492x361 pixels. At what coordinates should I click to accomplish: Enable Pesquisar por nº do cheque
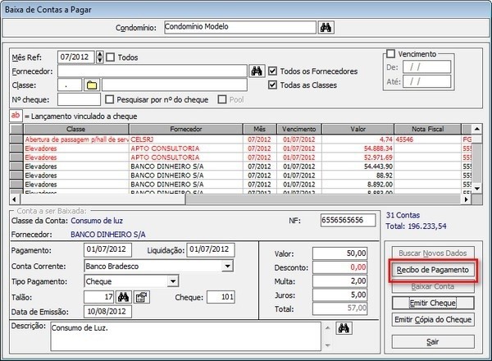109,99
